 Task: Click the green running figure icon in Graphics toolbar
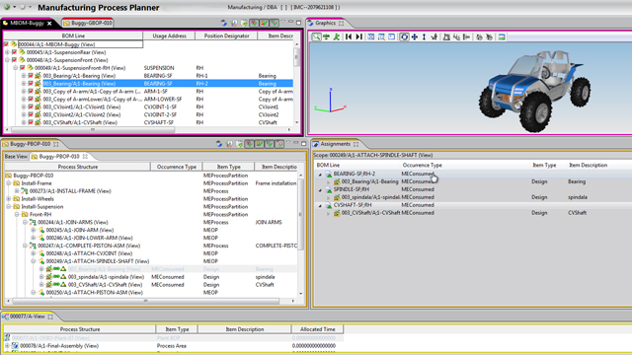pos(336,37)
